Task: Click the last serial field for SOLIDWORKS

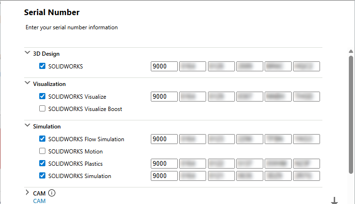Action: click(307, 66)
